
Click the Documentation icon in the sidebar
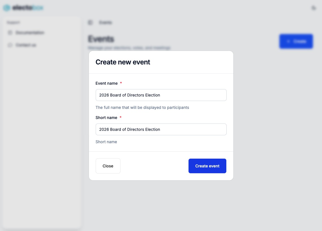pyautogui.click(x=10, y=33)
